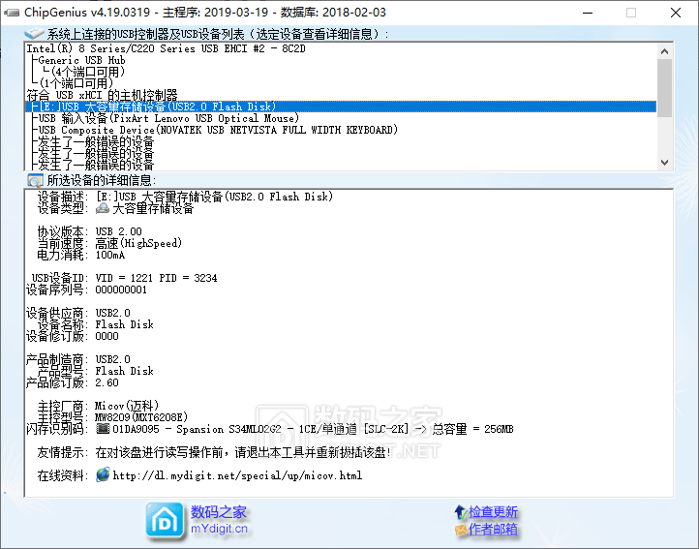699x549 pixels.
Task: Click the USB 2.00 protocol version value
Action: 118,231
